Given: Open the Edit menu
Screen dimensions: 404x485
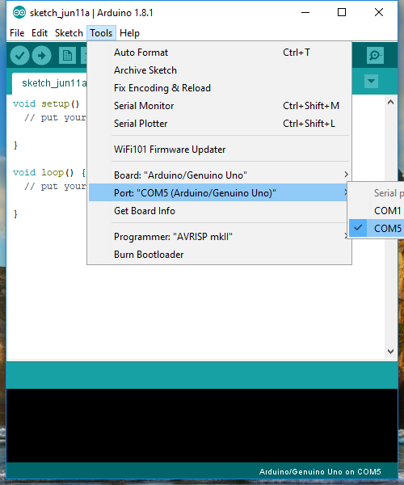Looking at the screenshot, I should (40, 33).
